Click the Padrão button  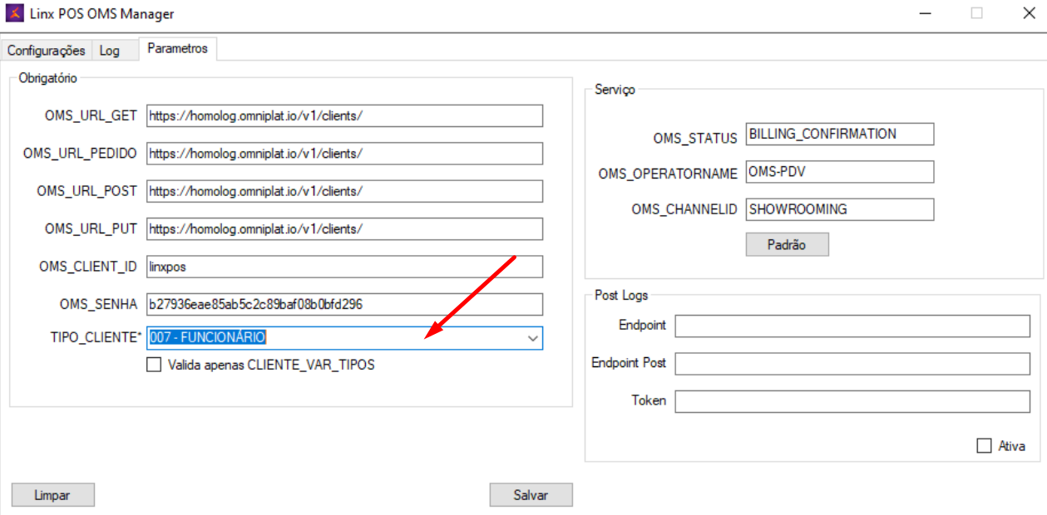coord(787,244)
